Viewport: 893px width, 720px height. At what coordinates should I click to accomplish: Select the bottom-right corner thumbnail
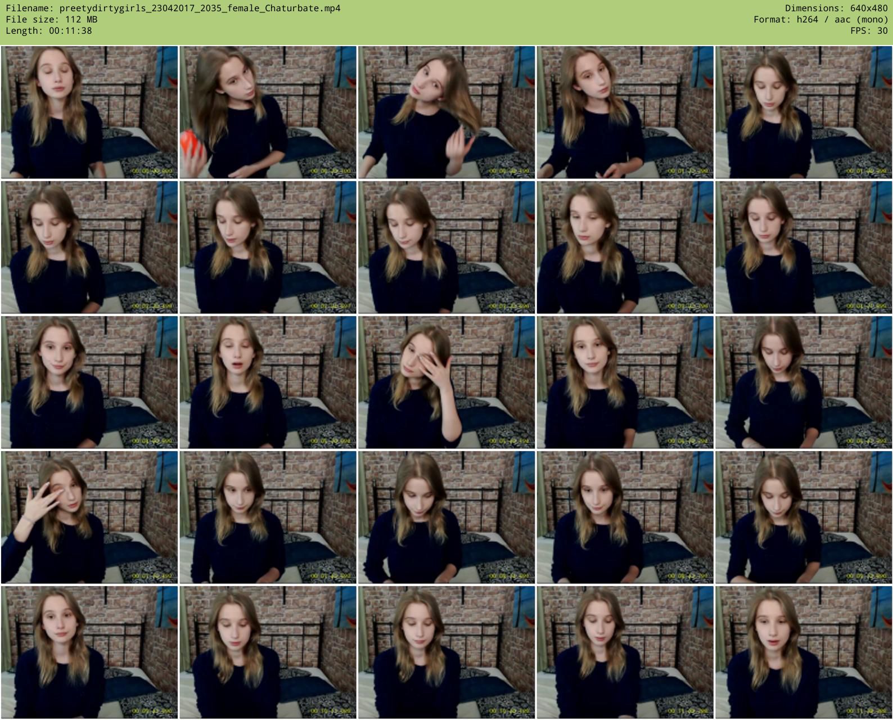coord(804,652)
